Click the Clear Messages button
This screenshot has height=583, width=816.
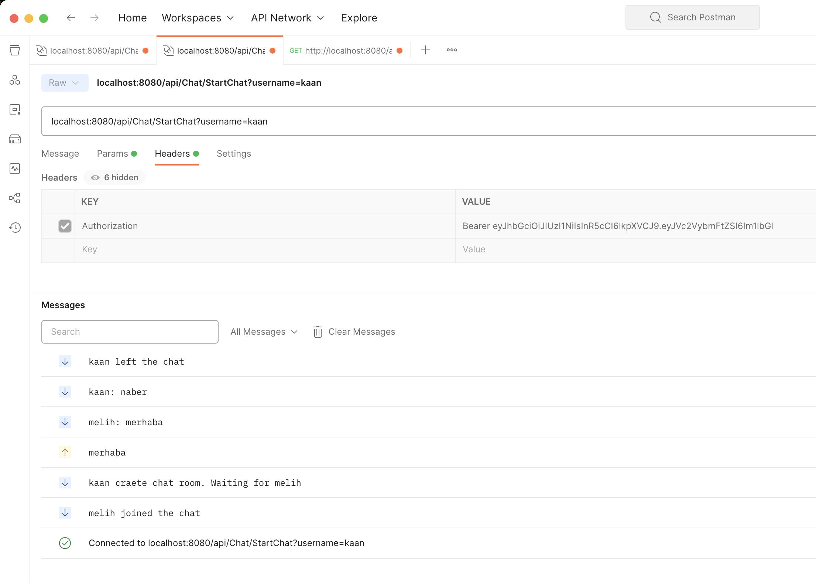(x=354, y=332)
